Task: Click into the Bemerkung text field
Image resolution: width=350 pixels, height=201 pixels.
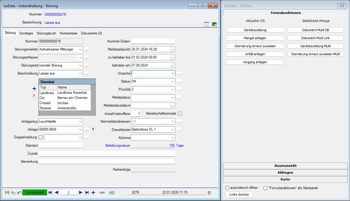Action: [107, 162]
